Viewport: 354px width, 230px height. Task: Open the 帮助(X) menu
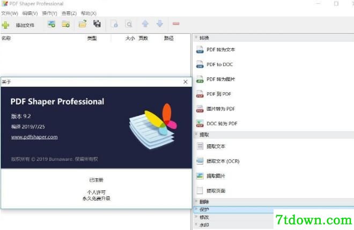coord(88,13)
